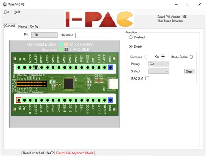
Task: Click the blue GND pin on bottom row
Action: [x=110, y=100]
